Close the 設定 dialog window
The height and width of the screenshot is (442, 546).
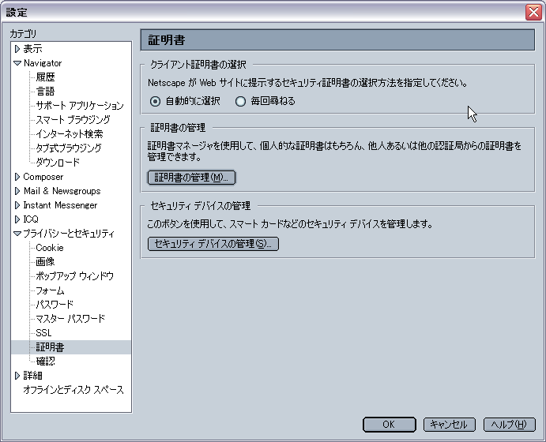pyautogui.click(x=534, y=13)
